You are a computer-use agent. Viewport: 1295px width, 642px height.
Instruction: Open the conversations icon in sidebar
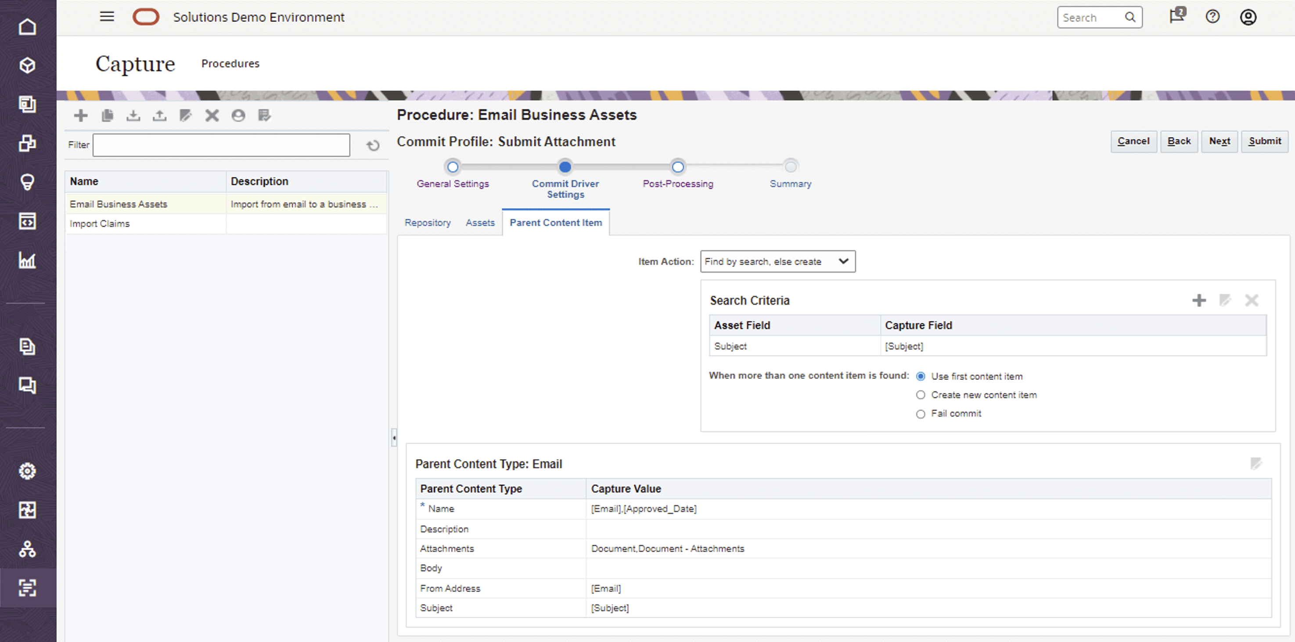point(27,385)
